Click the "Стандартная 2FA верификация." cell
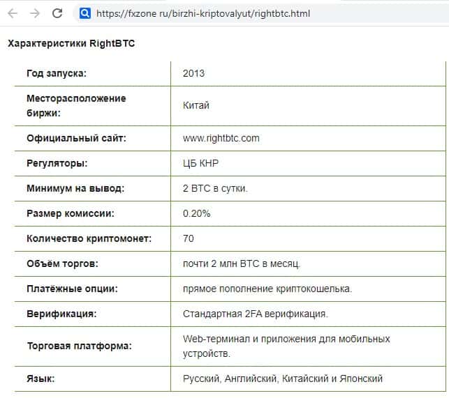Screen dimensions: 449x398 pyautogui.click(x=255, y=314)
